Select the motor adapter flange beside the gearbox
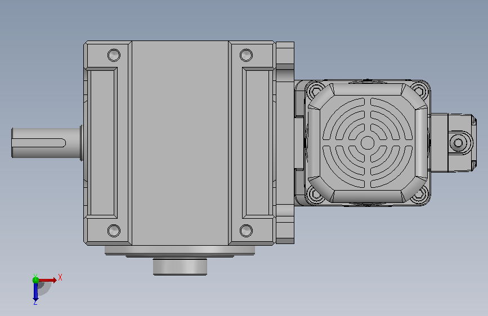Viewport: 488px width, 316px height. tap(285, 143)
